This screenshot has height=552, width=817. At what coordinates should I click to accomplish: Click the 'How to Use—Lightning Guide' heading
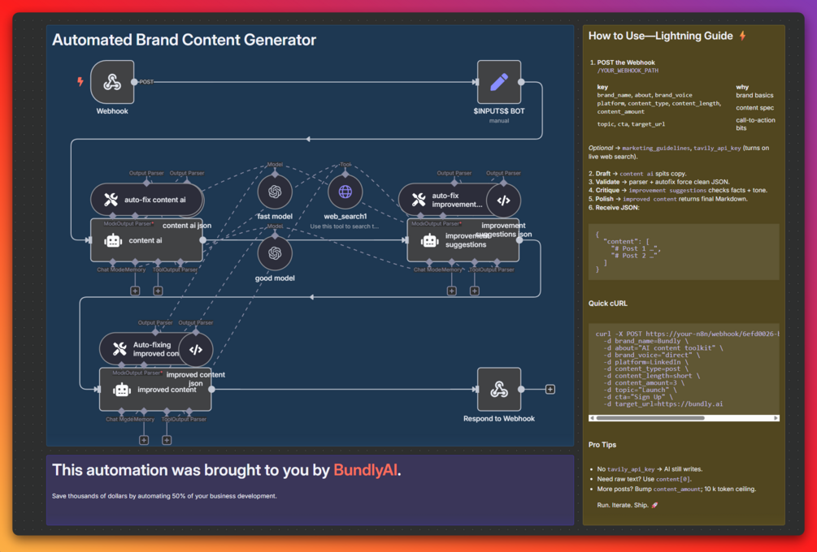pos(660,36)
